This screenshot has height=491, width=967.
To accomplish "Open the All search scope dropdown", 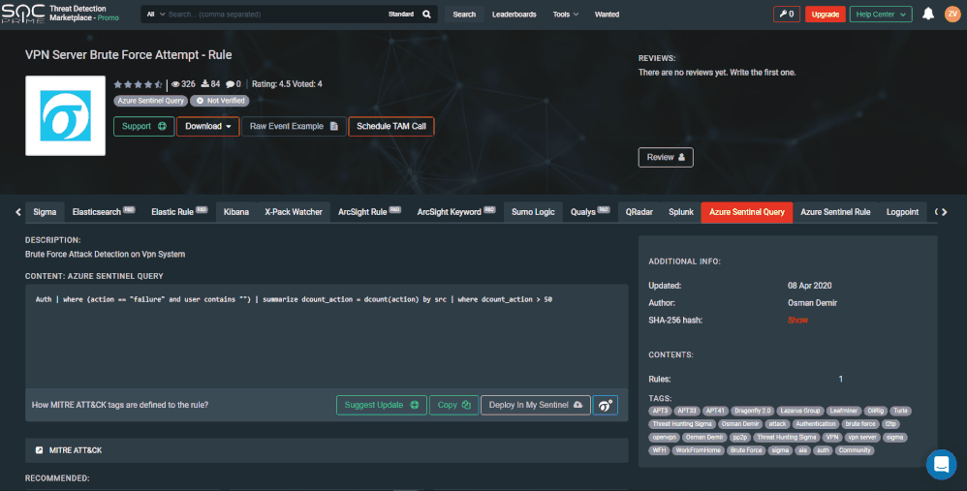I will 155,15.
